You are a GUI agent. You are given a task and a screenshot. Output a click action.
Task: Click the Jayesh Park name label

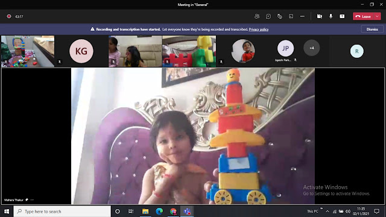pos(283,60)
